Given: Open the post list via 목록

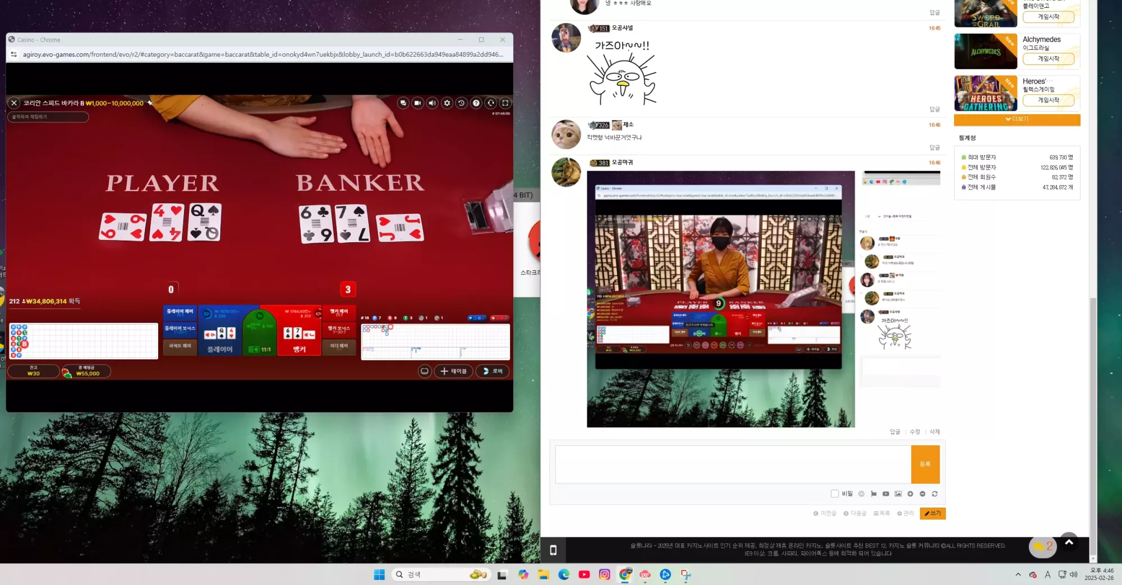Looking at the screenshot, I should coord(882,514).
